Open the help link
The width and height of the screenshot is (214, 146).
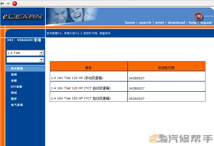(x=193, y=23)
